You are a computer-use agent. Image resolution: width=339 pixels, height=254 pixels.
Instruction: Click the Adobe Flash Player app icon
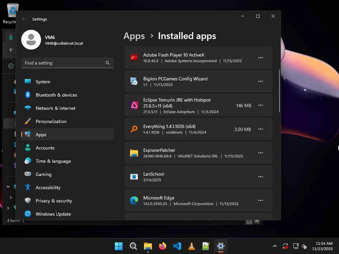(134, 58)
